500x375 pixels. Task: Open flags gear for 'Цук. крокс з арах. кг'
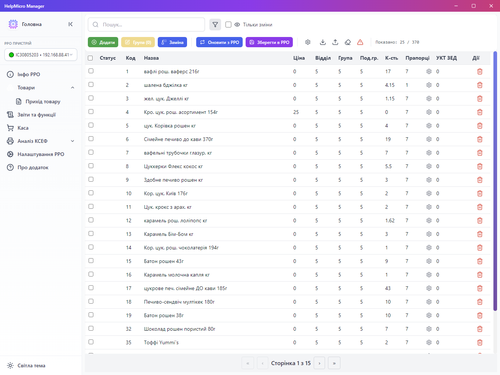[429, 207]
